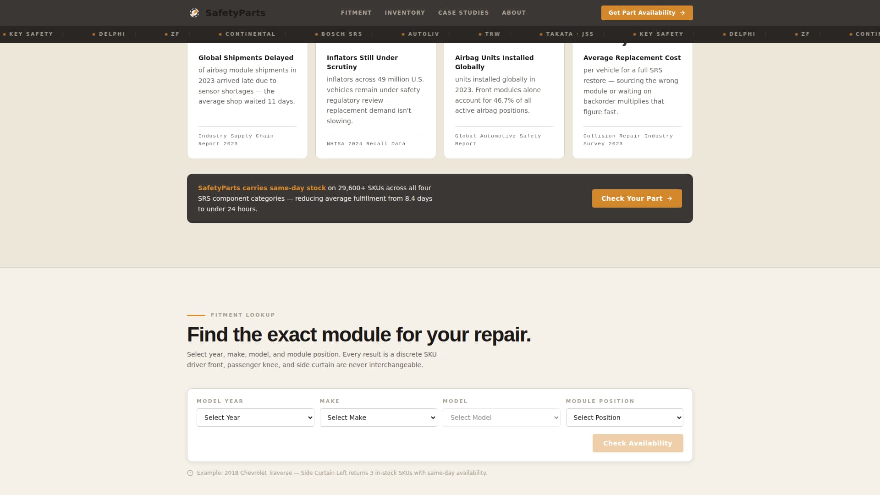Click CONTINENTAL in the brand ticker
880x495 pixels.
tap(250, 34)
